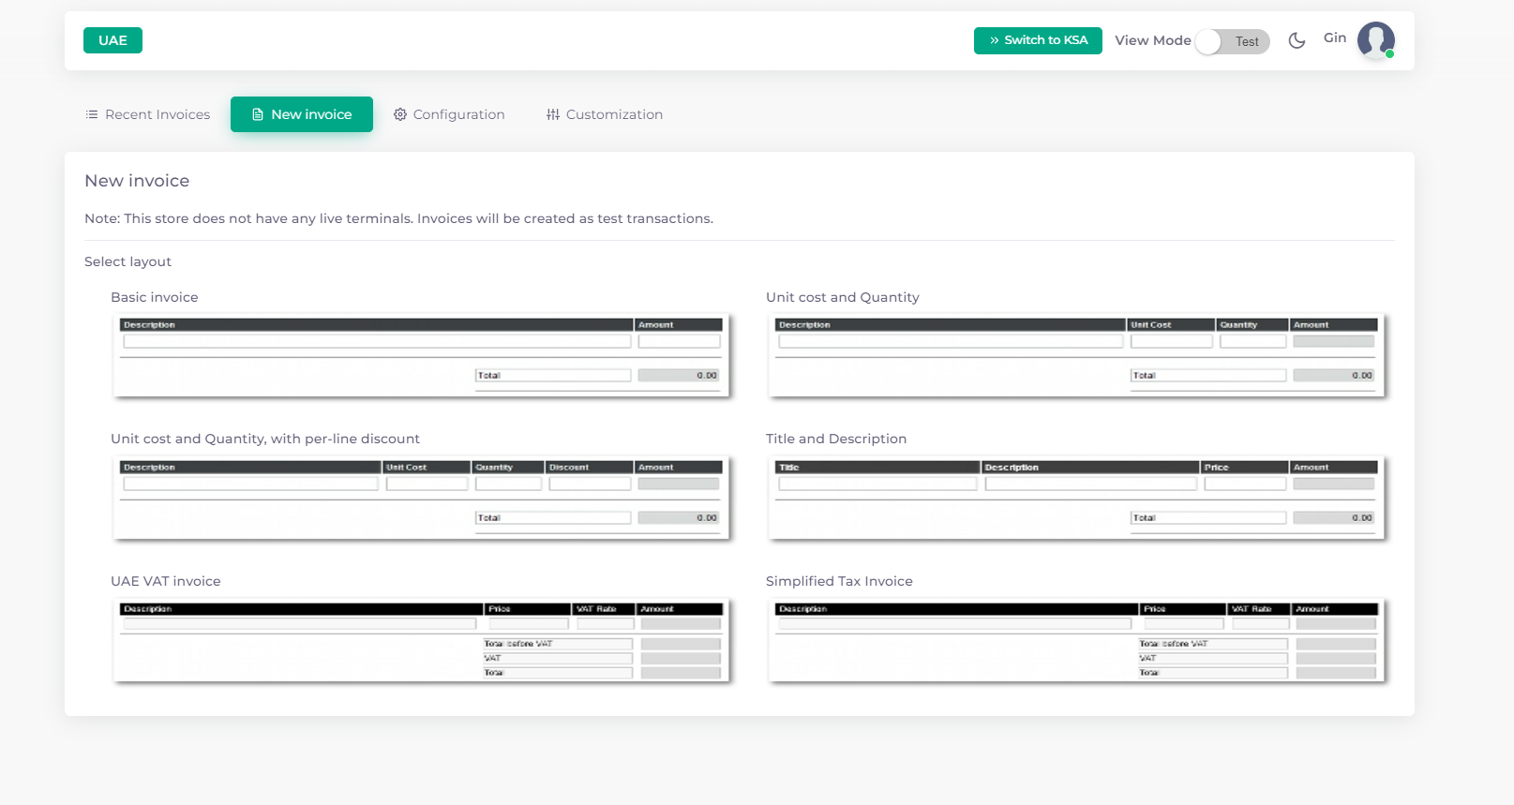Screen dimensions: 1514x805
Task: Open the Customization tab
Action: point(605,114)
